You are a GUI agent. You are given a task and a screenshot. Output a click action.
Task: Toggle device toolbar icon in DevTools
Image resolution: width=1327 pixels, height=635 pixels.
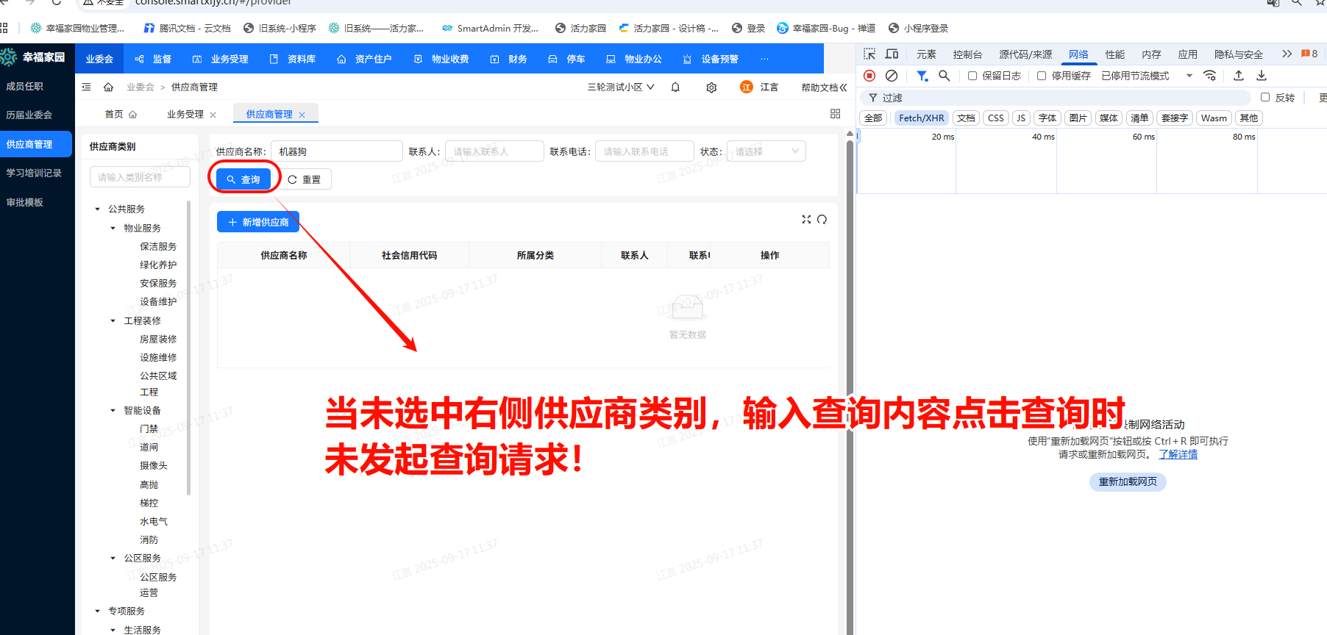pyautogui.click(x=892, y=54)
